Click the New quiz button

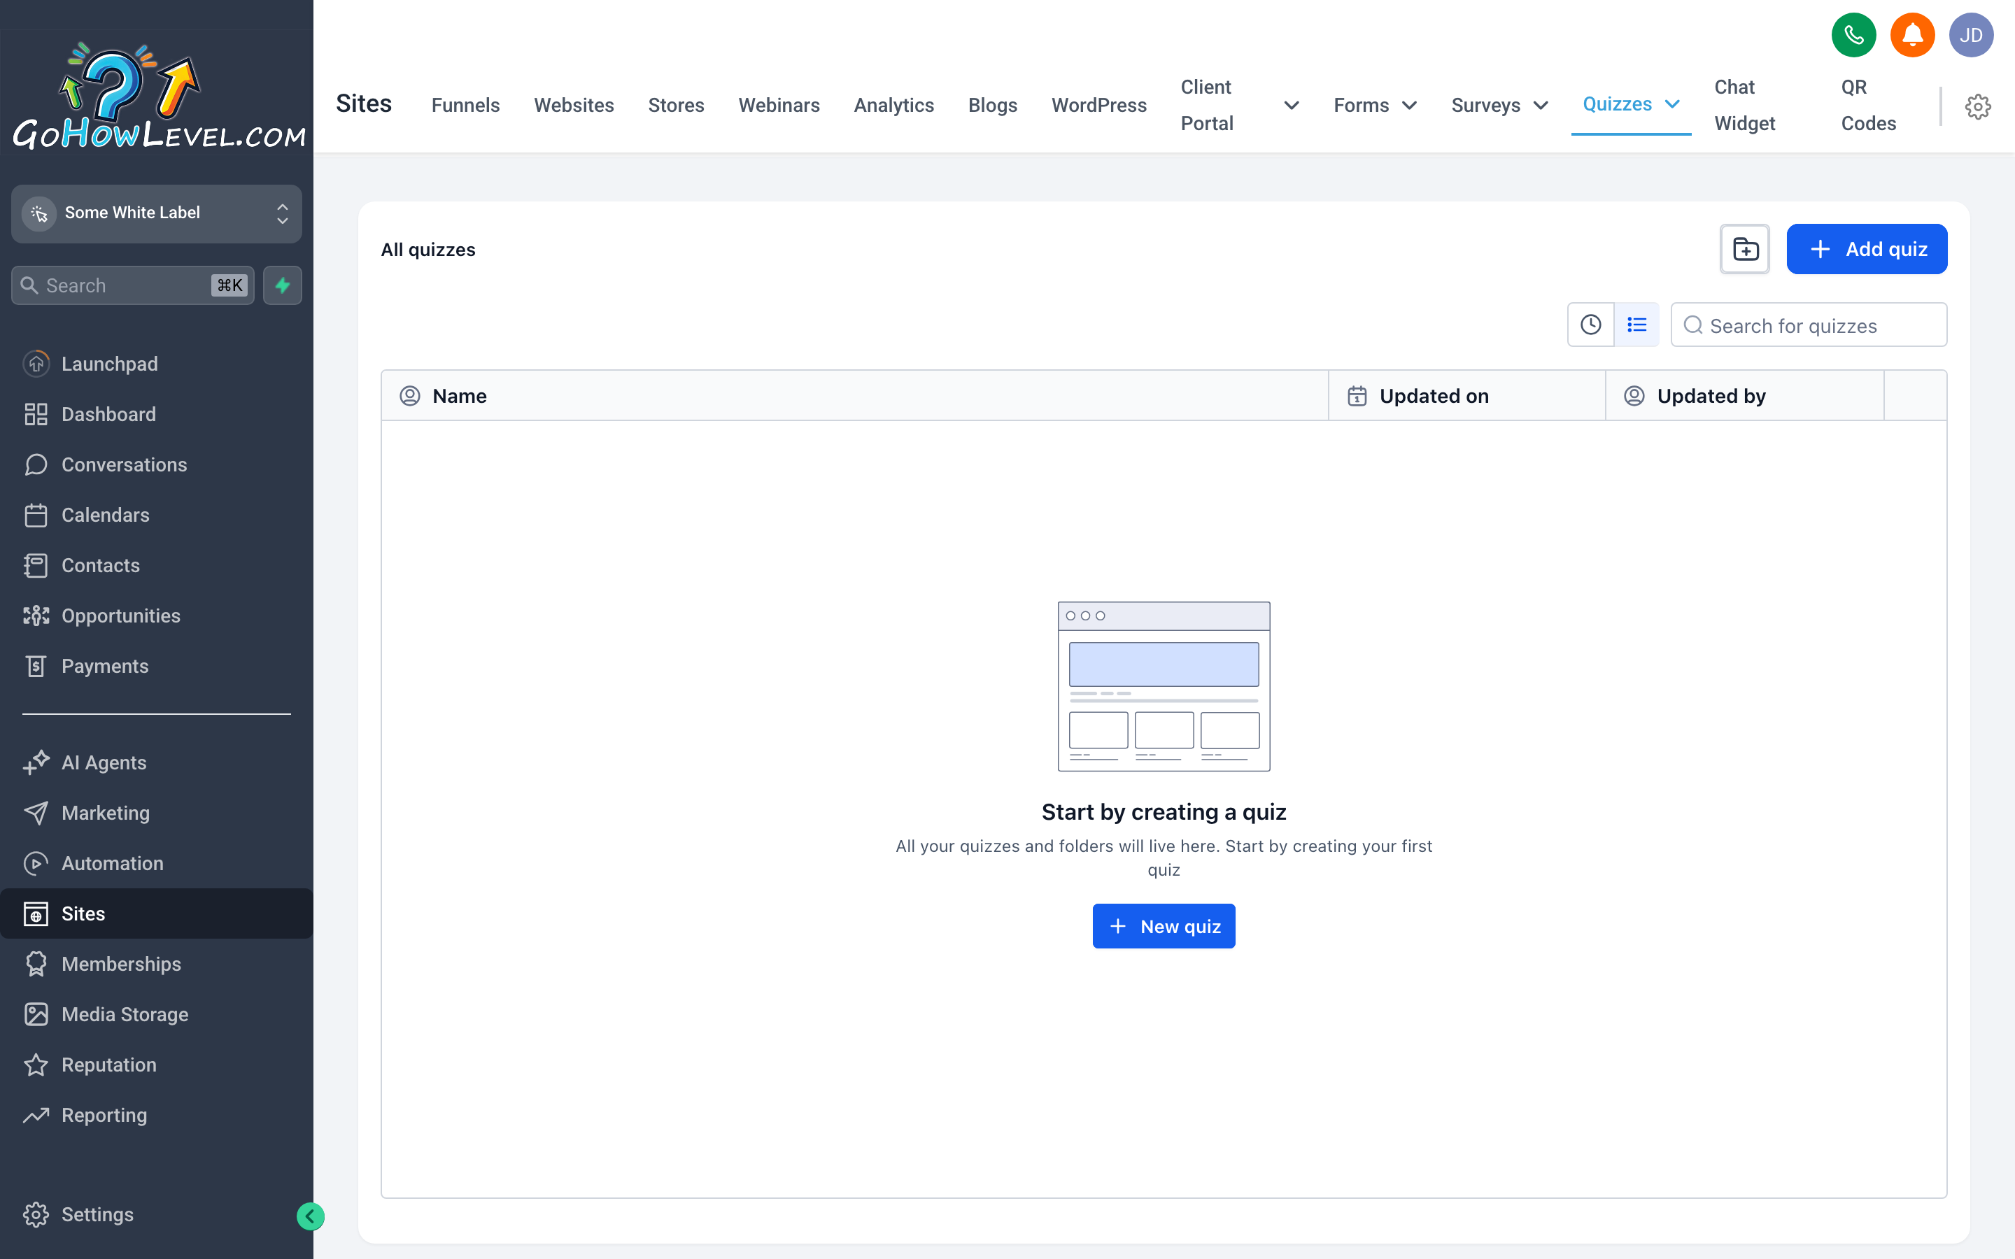(x=1164, y=926)
